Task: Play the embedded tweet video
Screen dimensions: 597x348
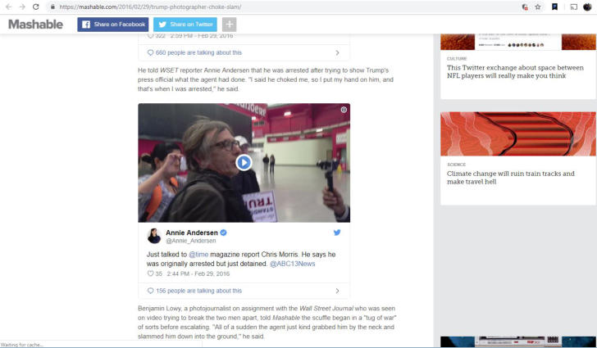Action: pyautogui.click(x=244, y=162)
